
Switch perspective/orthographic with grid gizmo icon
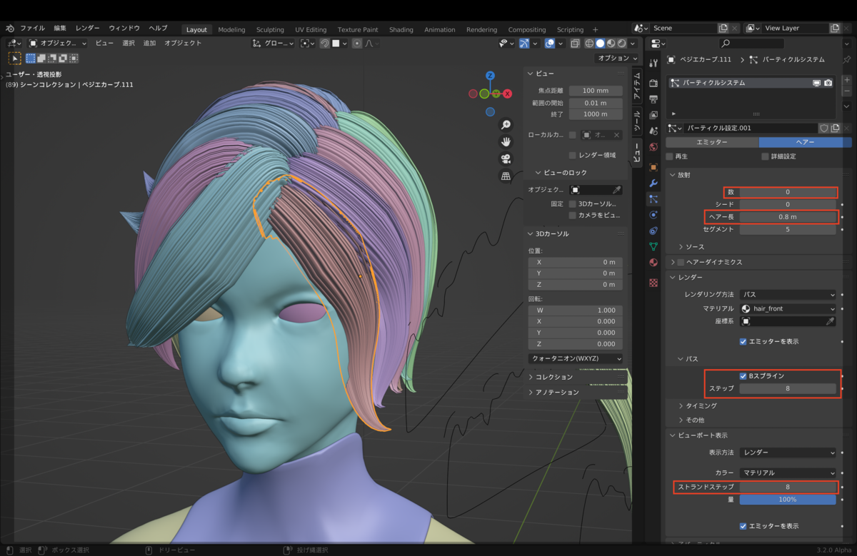pos(506,176)
